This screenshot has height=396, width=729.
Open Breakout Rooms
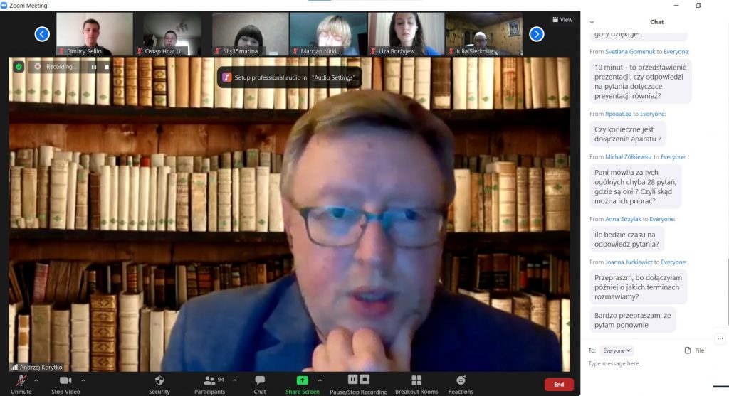416,382
